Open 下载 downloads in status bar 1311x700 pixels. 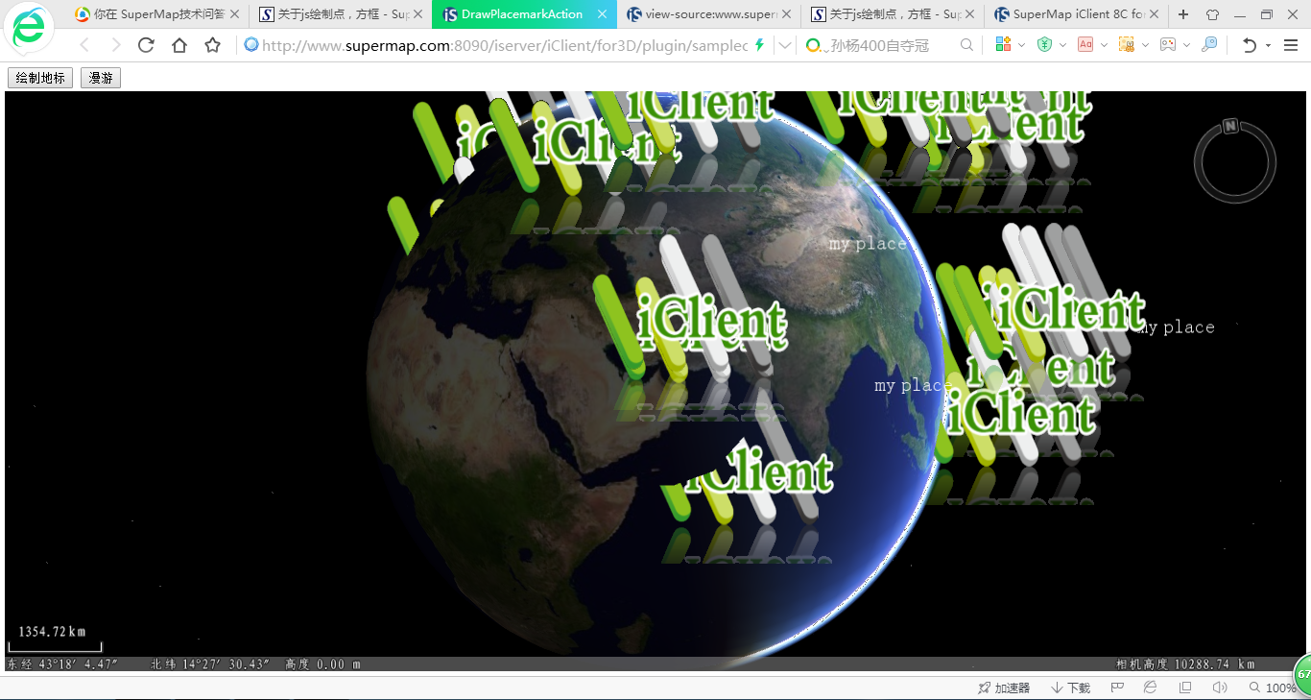(x=1071, y=688)
